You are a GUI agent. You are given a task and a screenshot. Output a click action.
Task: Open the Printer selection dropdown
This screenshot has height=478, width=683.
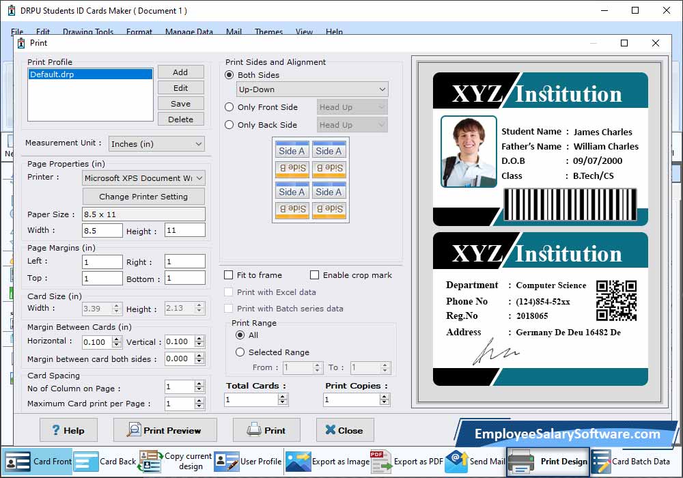143,178
